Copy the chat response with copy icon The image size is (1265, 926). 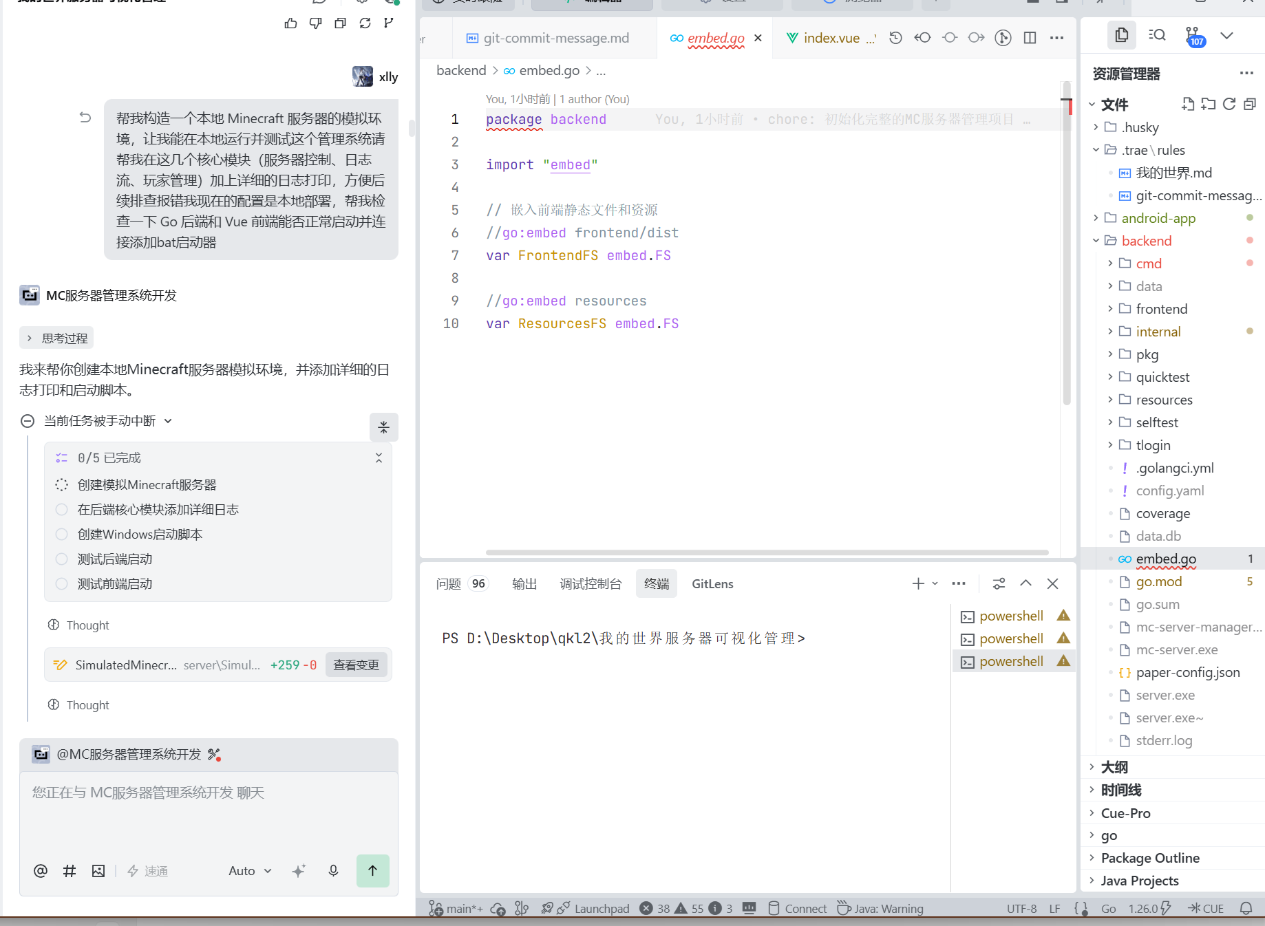(x=340, y=23)
